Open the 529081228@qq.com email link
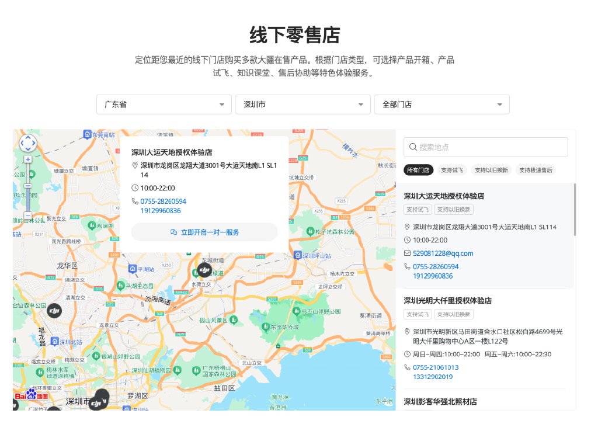Viewport: 598px width, 431px height. 443,253
